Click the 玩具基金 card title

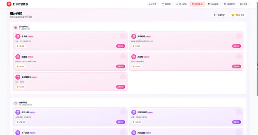click(141, 133)
